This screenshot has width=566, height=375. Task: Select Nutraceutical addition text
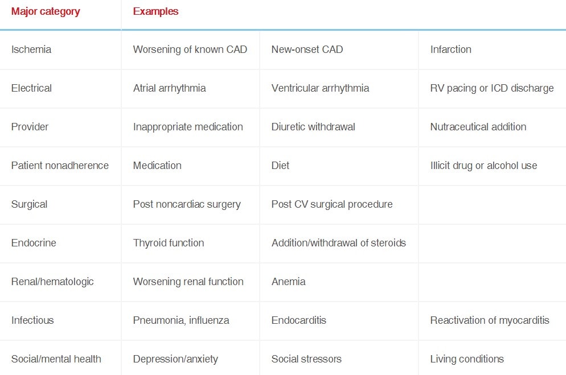[478, 127]
